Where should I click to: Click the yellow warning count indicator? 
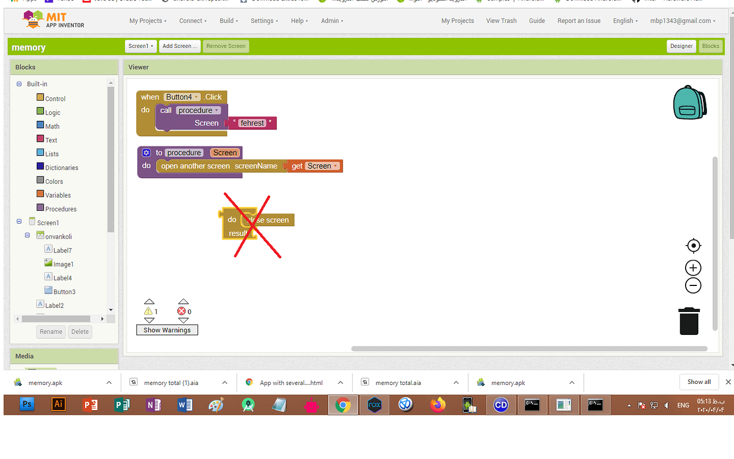click(x=149, y=312)
